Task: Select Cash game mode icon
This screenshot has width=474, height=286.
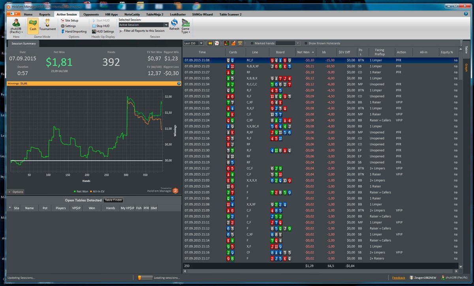Action: coord(33,25)
